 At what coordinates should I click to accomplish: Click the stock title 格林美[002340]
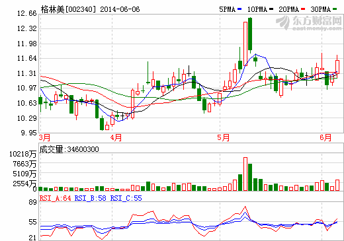[69, 9]
